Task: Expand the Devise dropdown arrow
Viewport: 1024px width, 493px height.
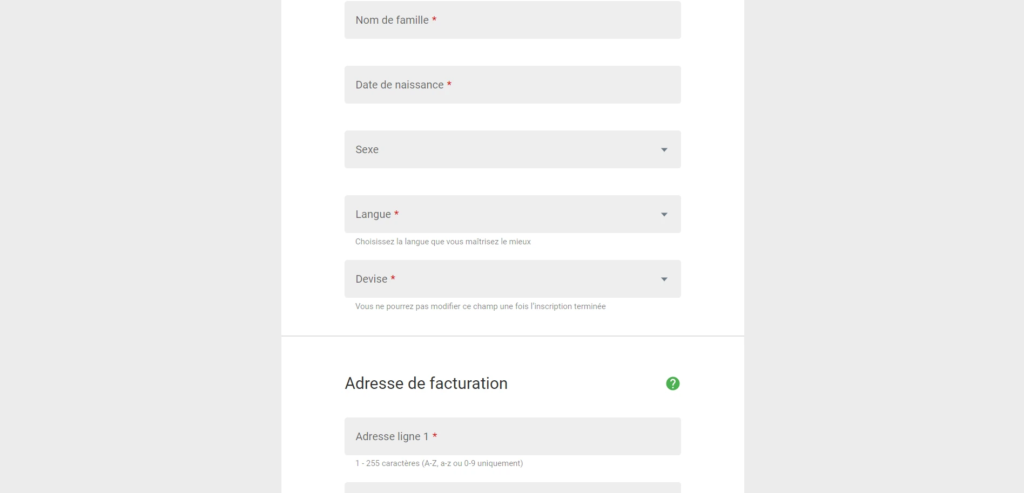Action: pos(664,279)
